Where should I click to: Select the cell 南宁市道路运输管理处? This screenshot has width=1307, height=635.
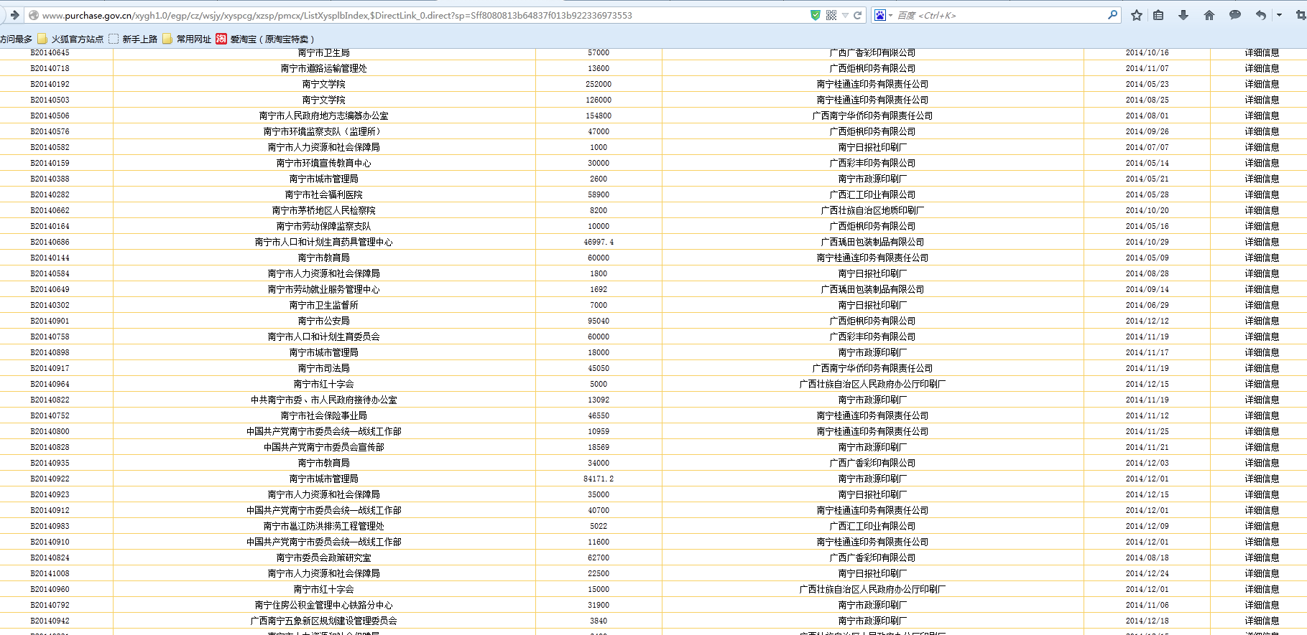point(324,68)
